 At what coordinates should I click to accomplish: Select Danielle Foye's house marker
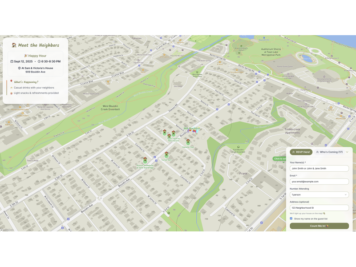pos(188,142)
